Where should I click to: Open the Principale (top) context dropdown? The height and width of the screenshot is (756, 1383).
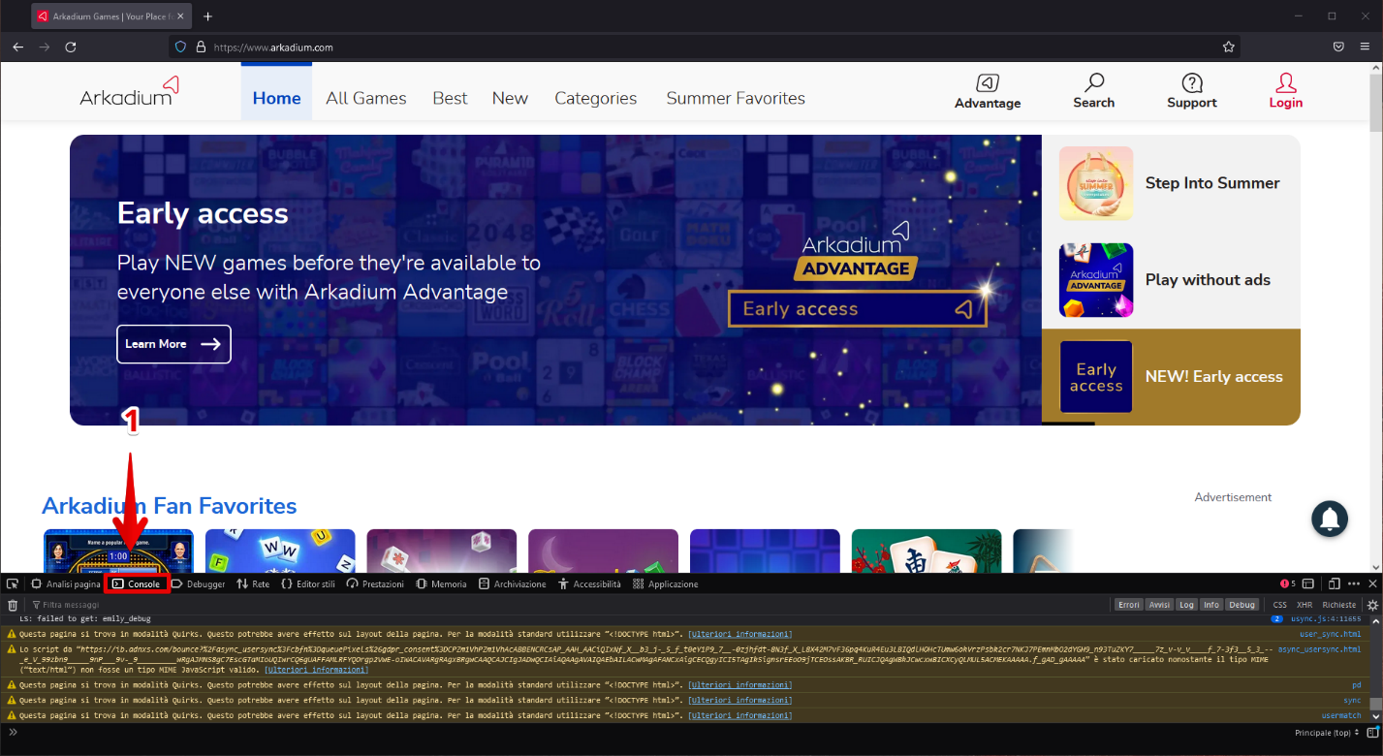pyautogui.click(x=1329, y=733)
